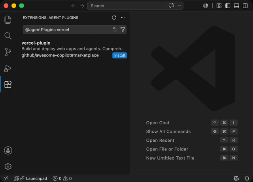Click Open File or Folder entry
253x182 pixels.
pyautogui.click(x=167, y=149)
